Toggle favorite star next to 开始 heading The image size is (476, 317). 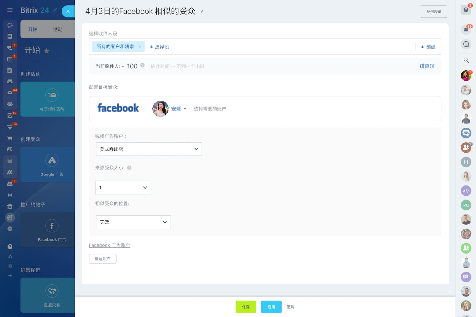(47, 51)
